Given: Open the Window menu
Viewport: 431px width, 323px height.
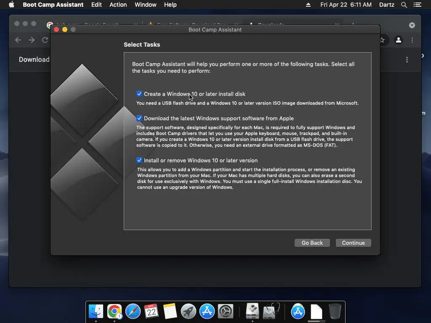Looking at the screenshot, I should (x=145, y=5).
